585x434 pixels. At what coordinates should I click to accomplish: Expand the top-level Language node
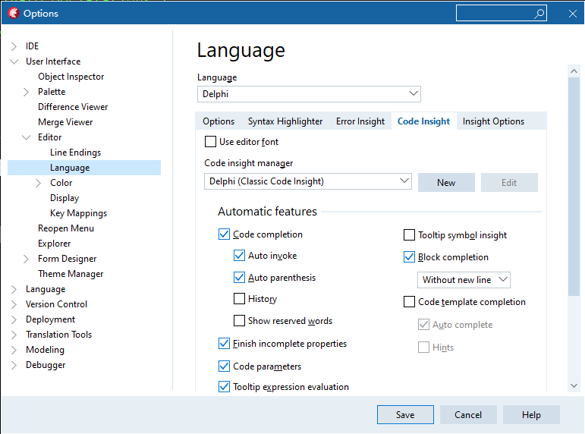[14, 289]
